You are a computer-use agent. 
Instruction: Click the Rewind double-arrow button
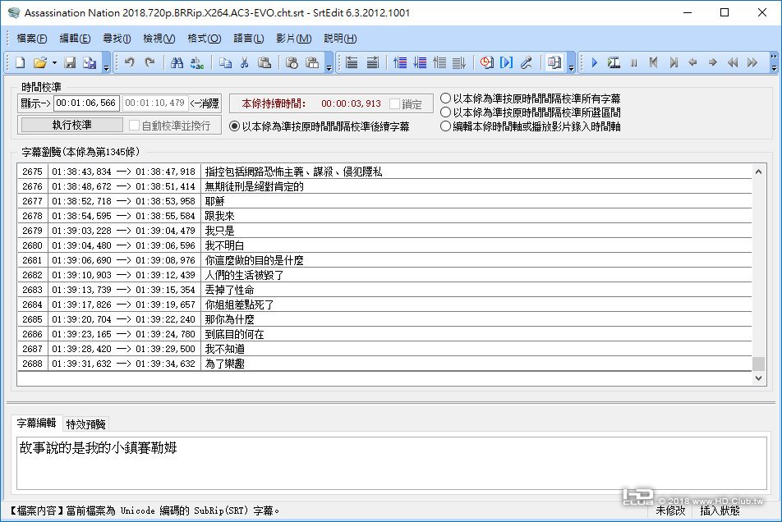(733, 62)
